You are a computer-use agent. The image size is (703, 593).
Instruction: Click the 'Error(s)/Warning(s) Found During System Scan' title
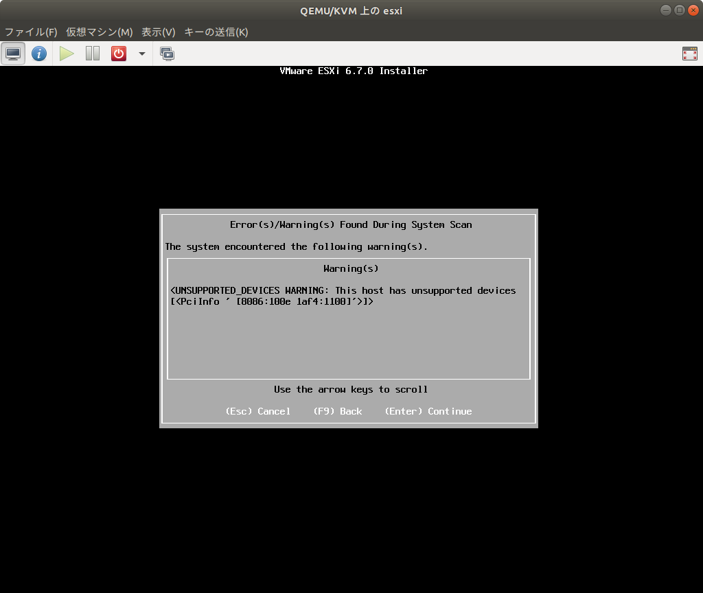pyautogui.click(x=351, y=224)
